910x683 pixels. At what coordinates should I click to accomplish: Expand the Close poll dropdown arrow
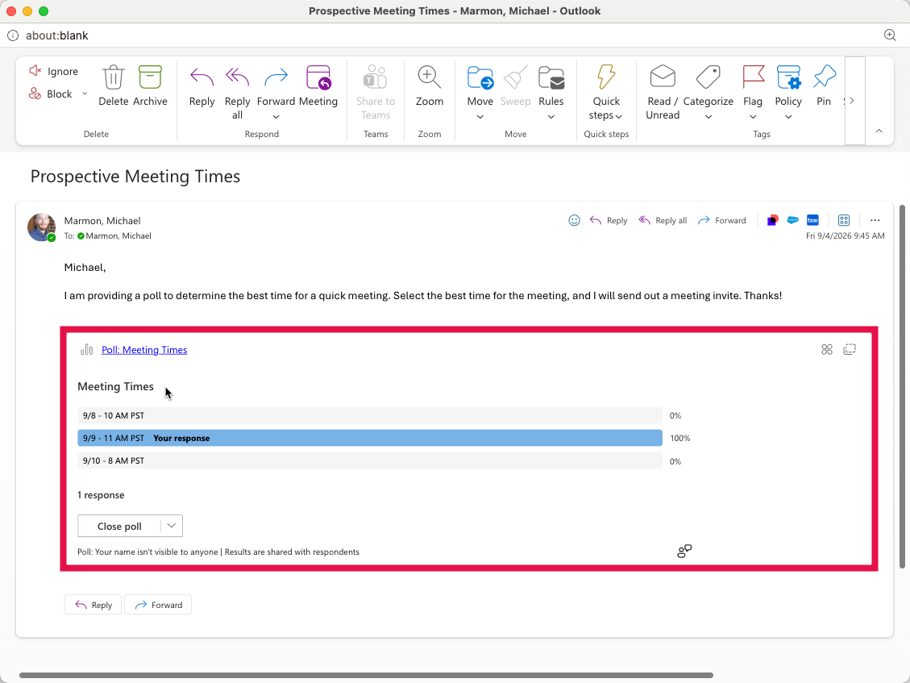pyautogui.click(x=171, y=526)
